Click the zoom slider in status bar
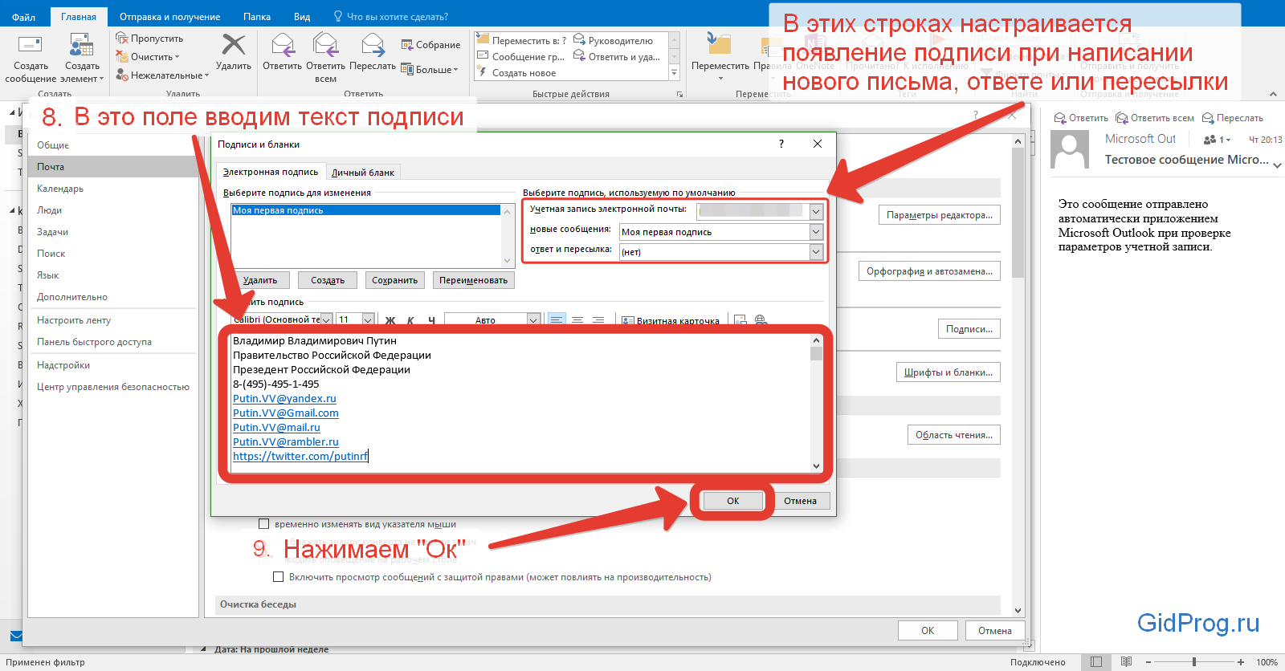Viewport: 1285px width, 671px height. point(1194,662)
